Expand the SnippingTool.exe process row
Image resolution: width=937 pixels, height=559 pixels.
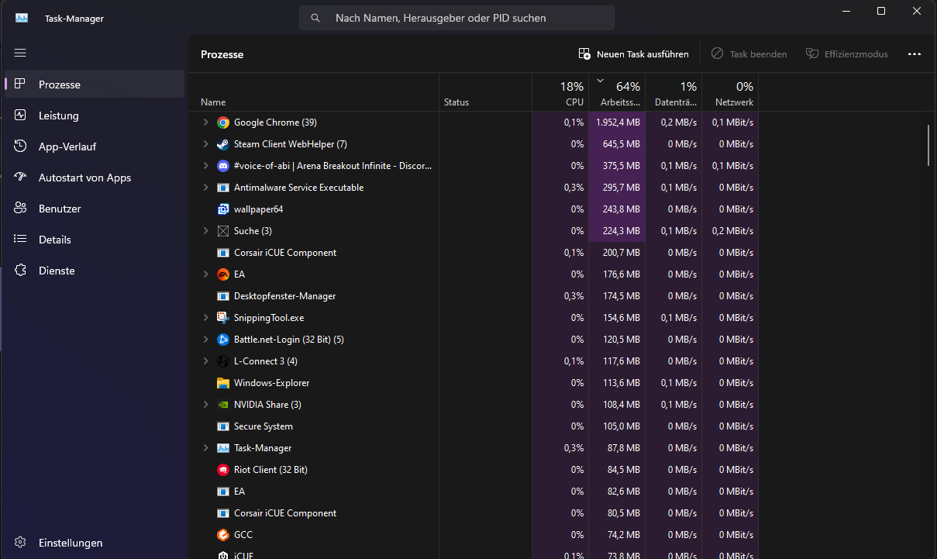(205, 318)
